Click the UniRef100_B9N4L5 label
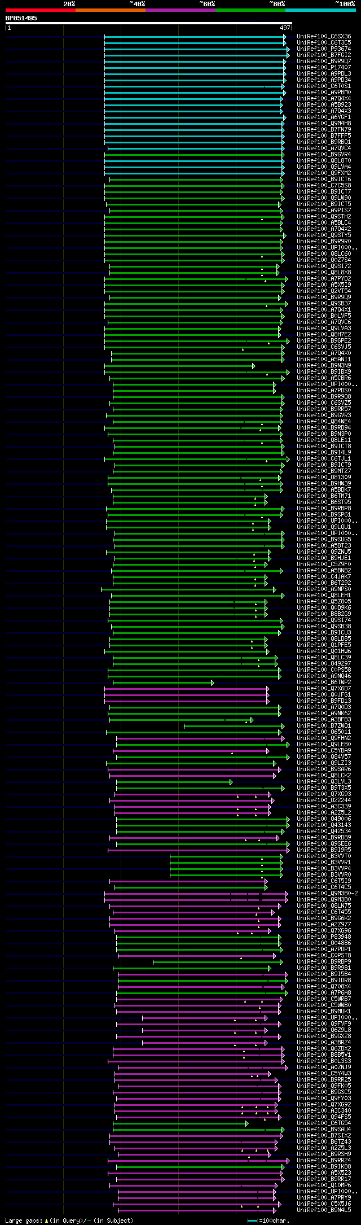 pos(324,1210)
